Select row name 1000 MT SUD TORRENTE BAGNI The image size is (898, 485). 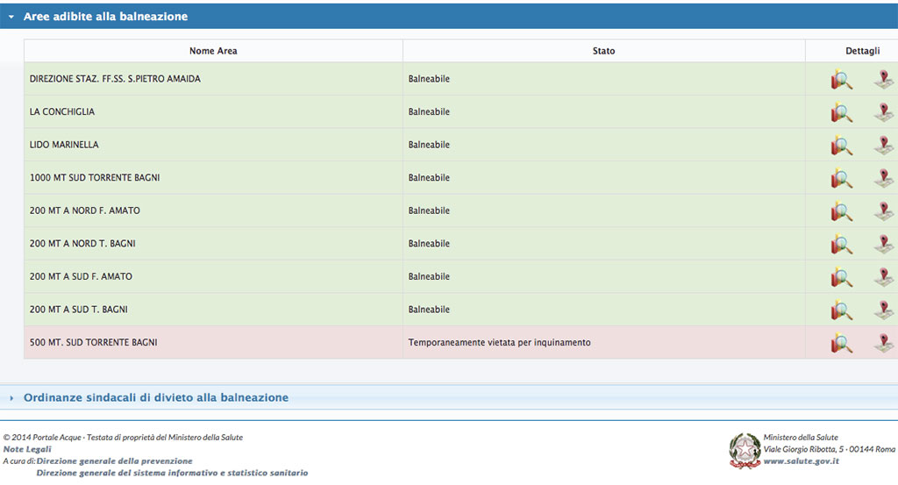point(95,177)
